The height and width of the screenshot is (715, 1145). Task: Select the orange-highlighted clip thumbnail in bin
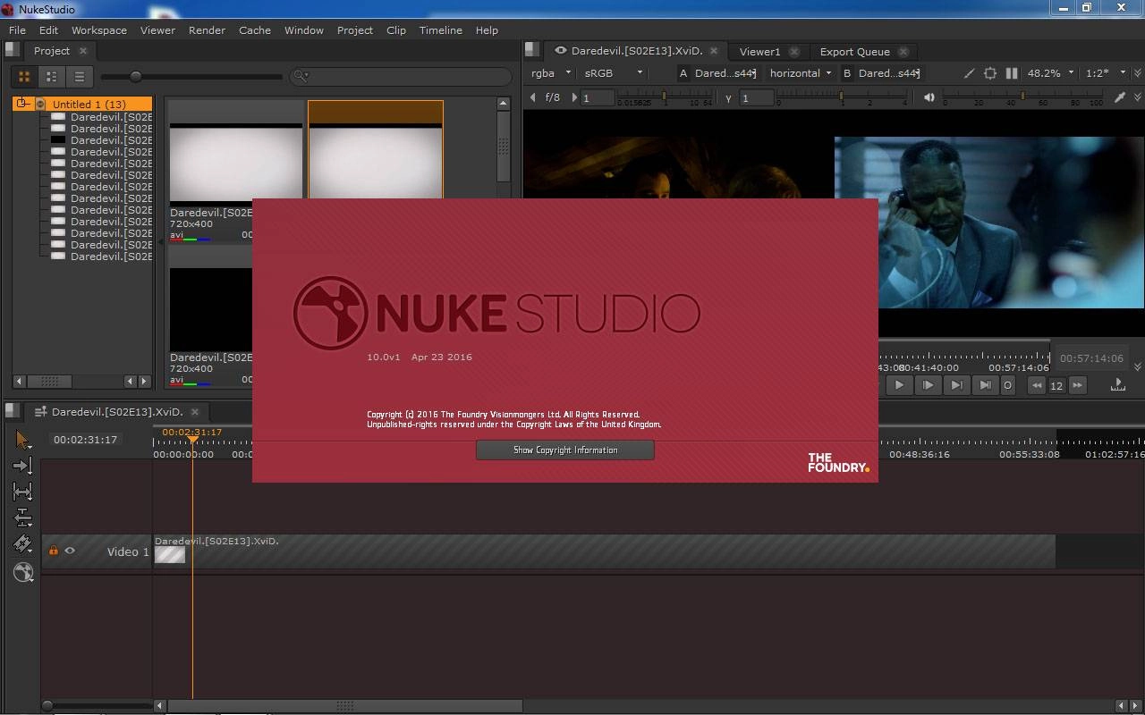point(376,150)
